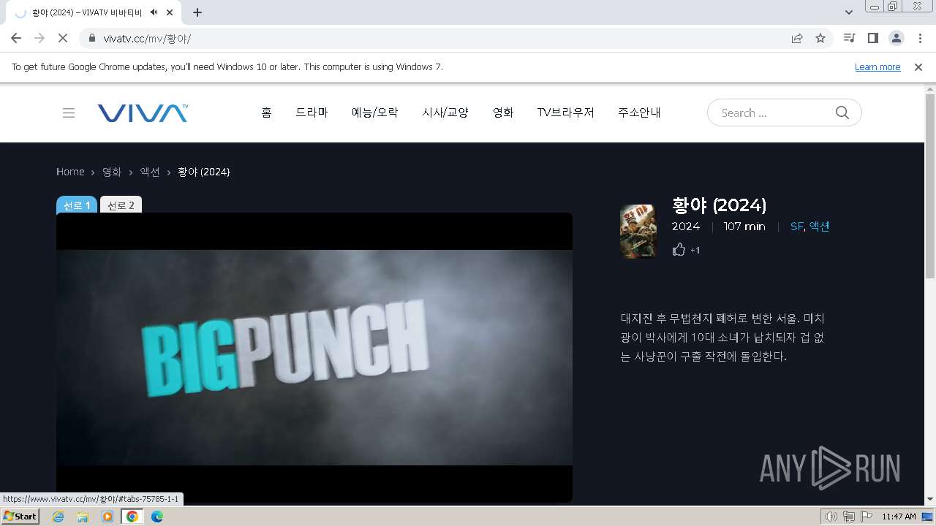
Task: Open 드라마 menu item
Action: pos(312,113)
